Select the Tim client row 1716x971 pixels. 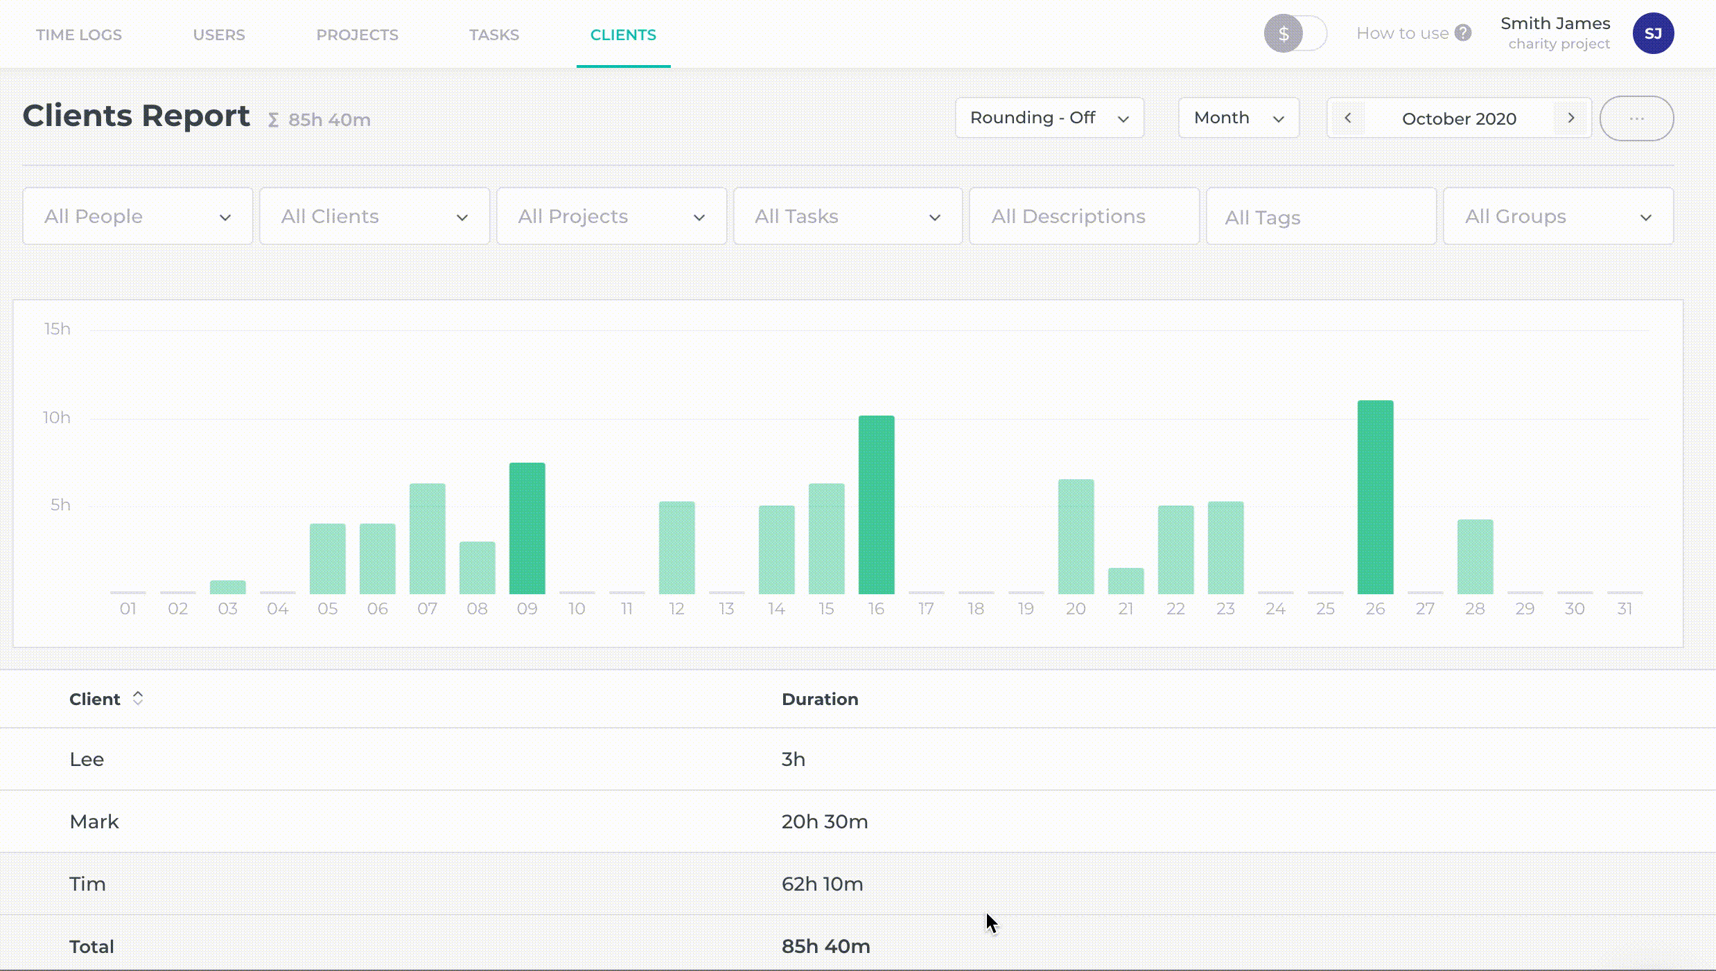coord(87,884)
